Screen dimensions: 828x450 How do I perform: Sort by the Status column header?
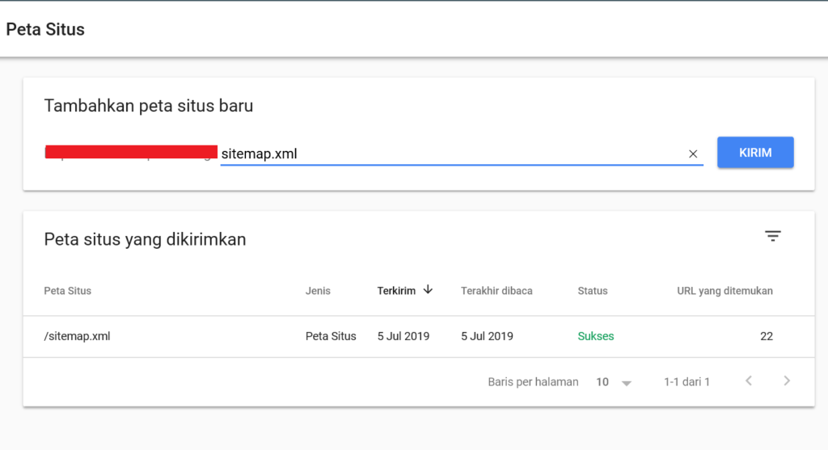click(x=593, y=291)
